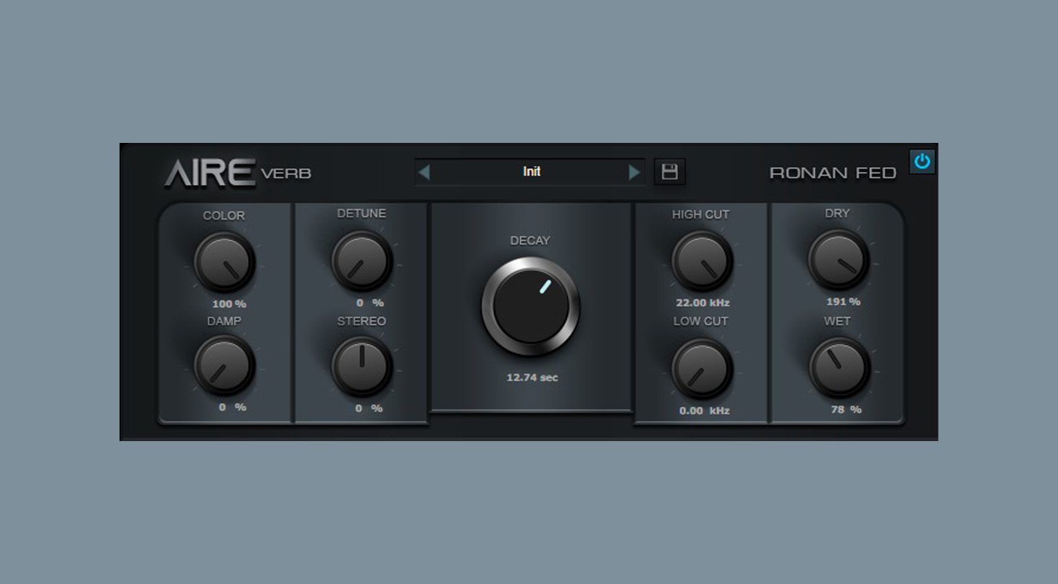Click the RONAN FED brand label
The width and height of the screenshot is (1058, 584).
(833, 173)
